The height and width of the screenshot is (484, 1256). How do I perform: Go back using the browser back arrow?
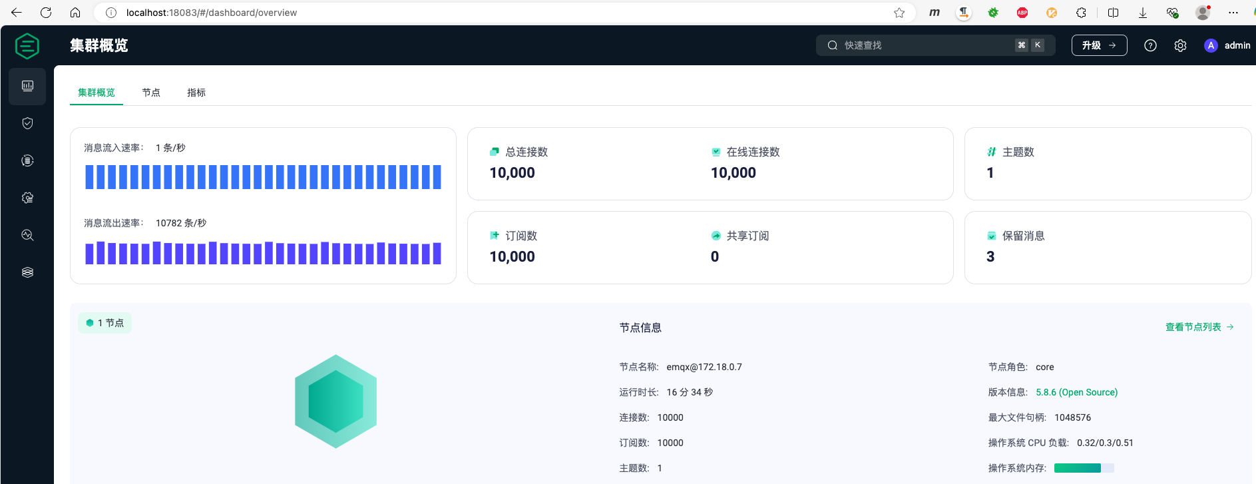[17, 13]
